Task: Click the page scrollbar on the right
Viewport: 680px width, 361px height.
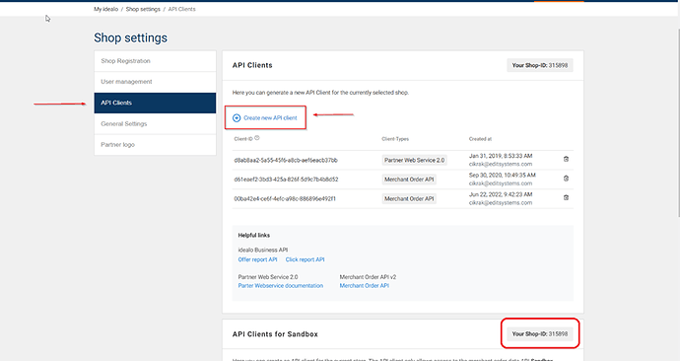Action: coord(677,108)
